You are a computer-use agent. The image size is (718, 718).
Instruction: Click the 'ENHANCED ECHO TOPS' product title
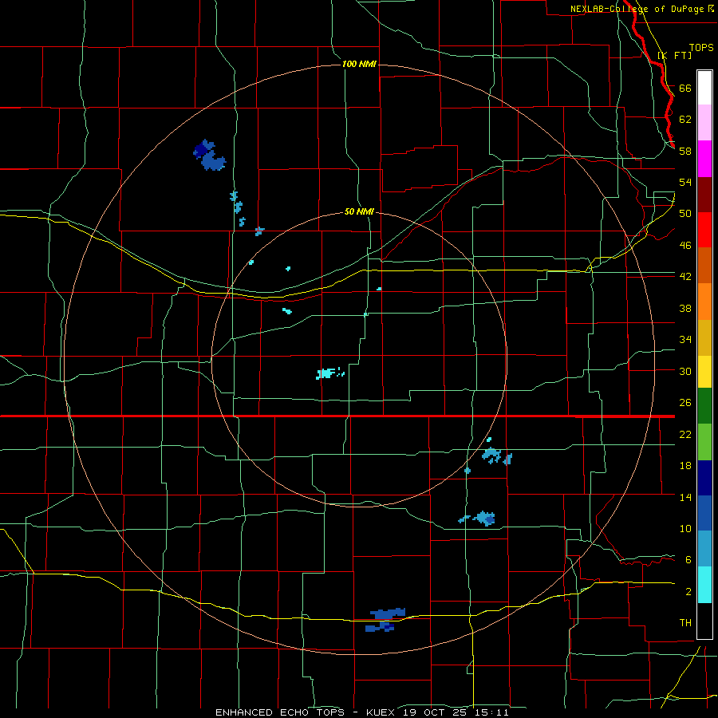tap(280, 712)
